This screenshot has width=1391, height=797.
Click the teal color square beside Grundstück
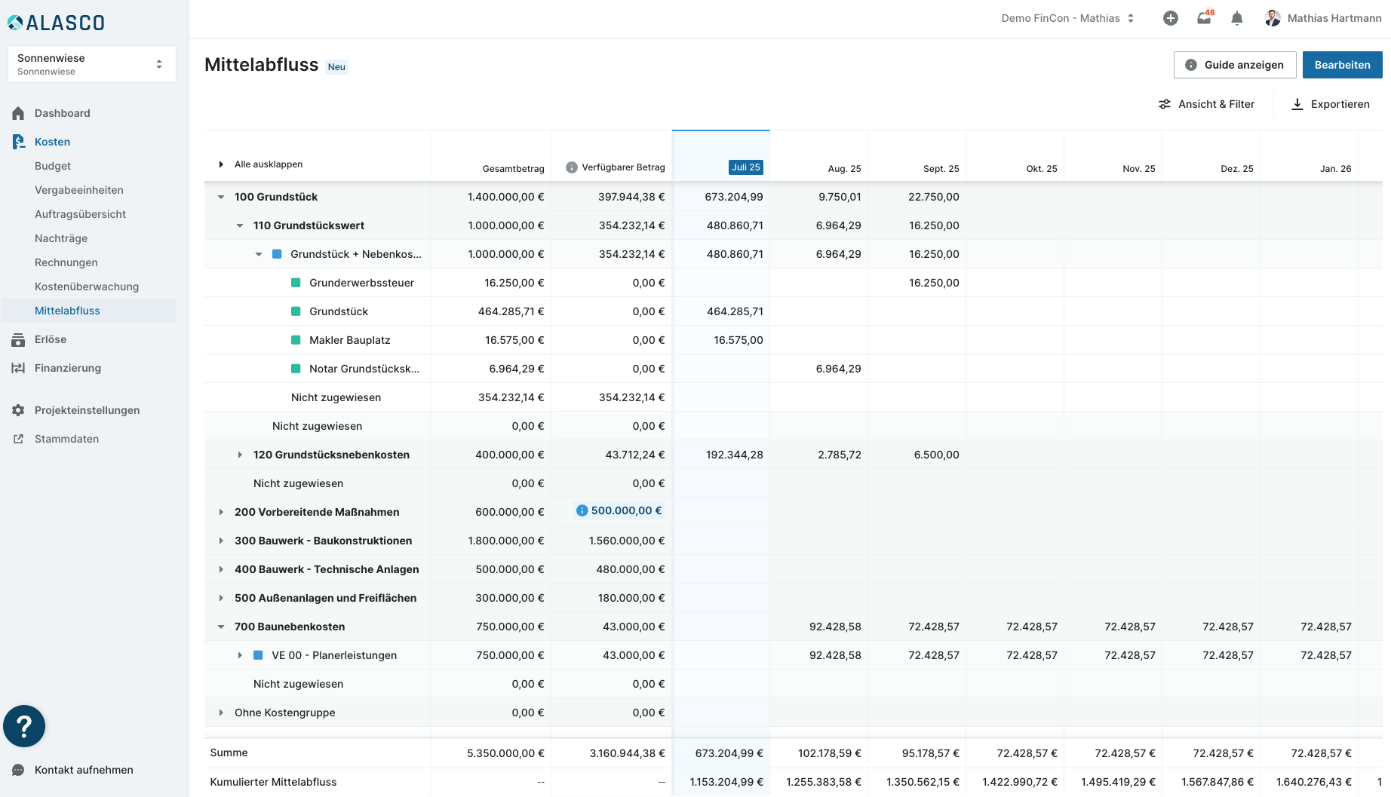[296, 311]
